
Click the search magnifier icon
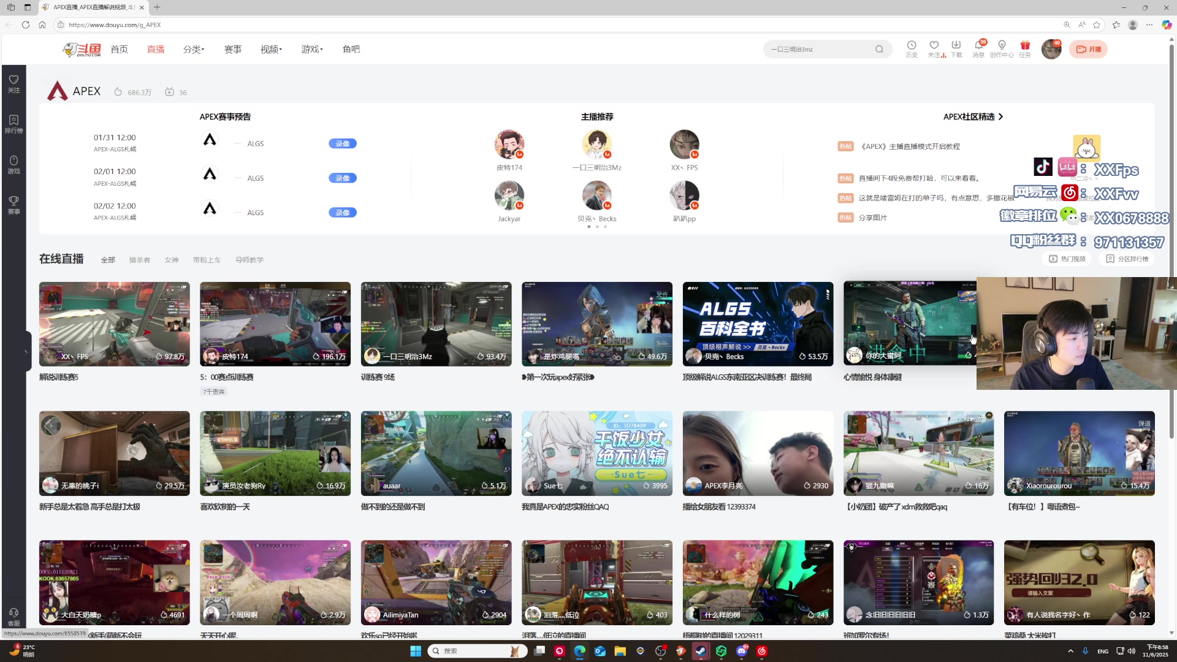[x=879, y=49]
